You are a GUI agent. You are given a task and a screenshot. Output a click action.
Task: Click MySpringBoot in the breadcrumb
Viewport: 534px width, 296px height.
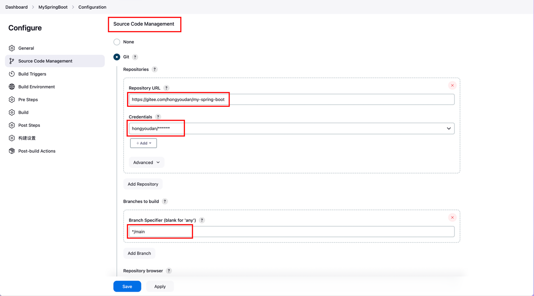[x=53, y=7]
